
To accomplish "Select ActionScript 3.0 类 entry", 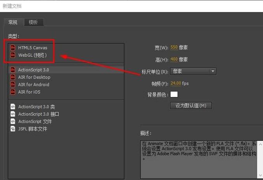I will [66, 107].
